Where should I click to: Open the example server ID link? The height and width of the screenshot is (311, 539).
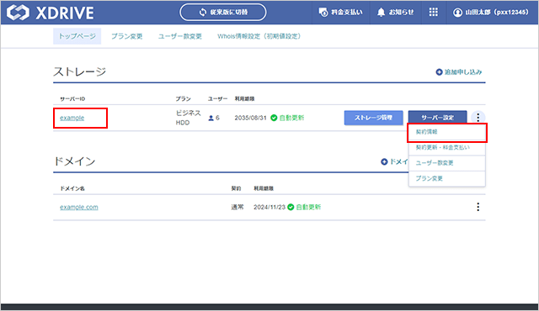pos(72,118)
